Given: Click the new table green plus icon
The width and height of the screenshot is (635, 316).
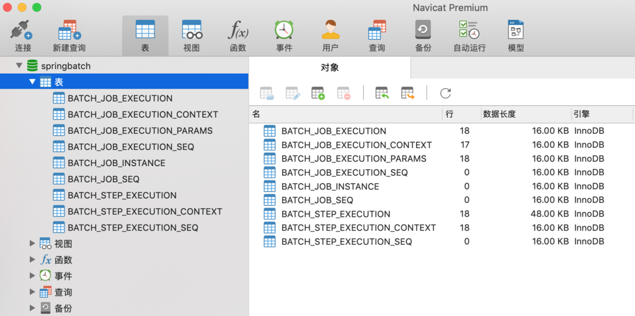Looking at the screenshot, I should click(x=318, y=93).
